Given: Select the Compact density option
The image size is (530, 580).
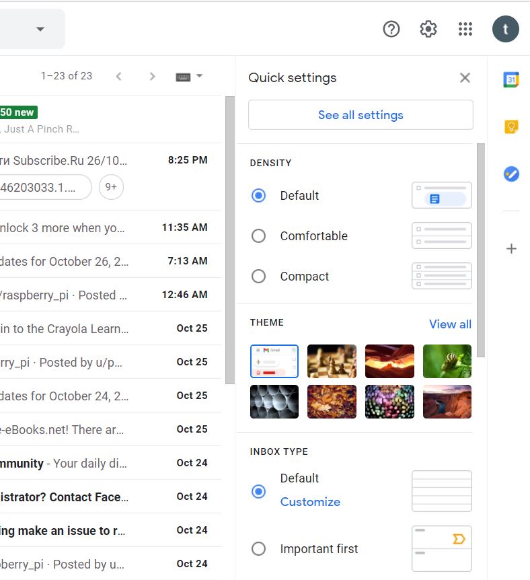Looking at the screenshot, I should (258, 277).
